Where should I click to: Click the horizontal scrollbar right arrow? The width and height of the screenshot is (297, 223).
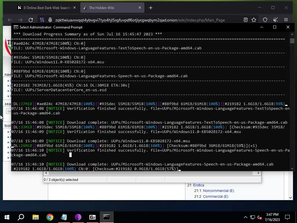258,173
